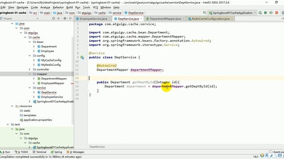Open the Analyze menu
The image size is (284, 159).
coord(45,8)
